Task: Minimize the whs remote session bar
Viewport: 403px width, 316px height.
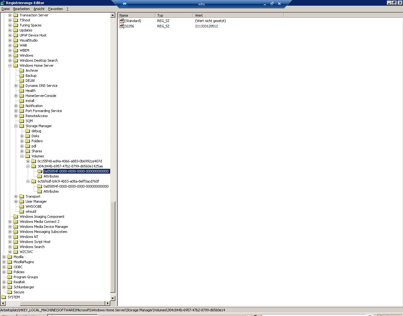Action: [x=264, y=4]
